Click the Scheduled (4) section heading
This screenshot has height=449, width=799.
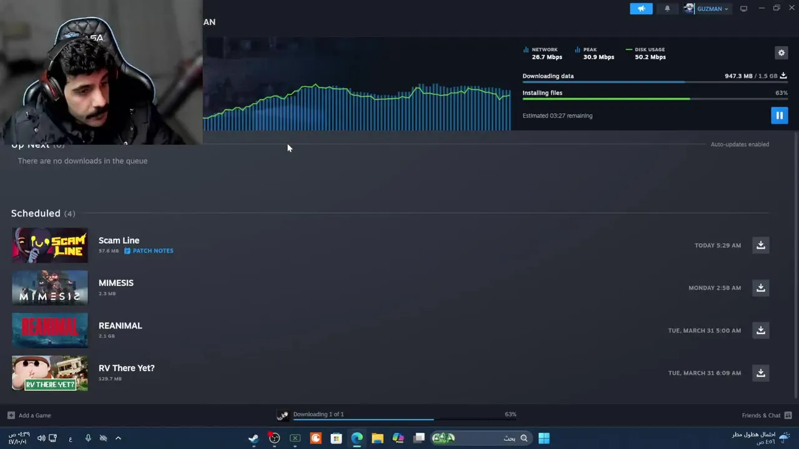pos(43,213)
